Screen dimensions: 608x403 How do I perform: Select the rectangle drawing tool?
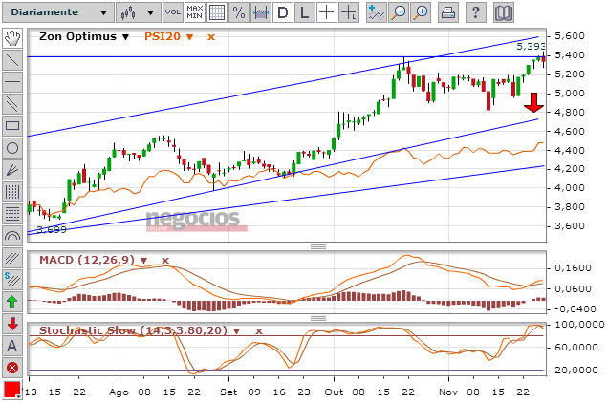(12, 126)
